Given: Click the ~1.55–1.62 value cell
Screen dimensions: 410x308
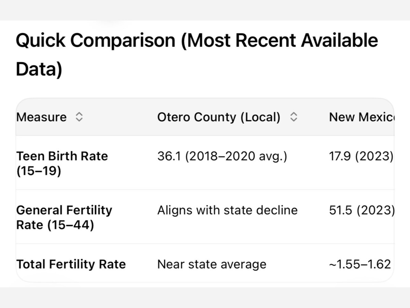Looking at the screenshot, I should point(360,264).
